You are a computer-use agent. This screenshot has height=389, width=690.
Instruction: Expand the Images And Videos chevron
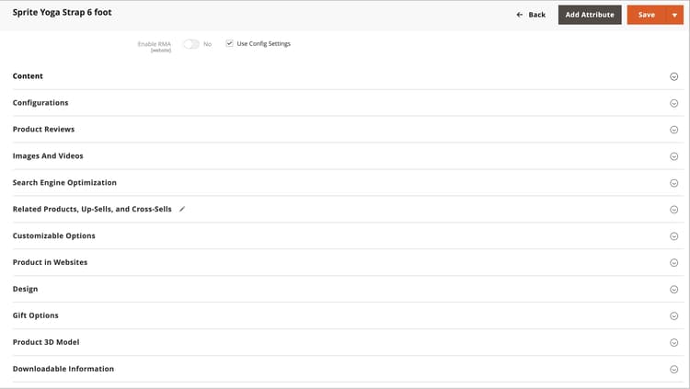[673, 156]
